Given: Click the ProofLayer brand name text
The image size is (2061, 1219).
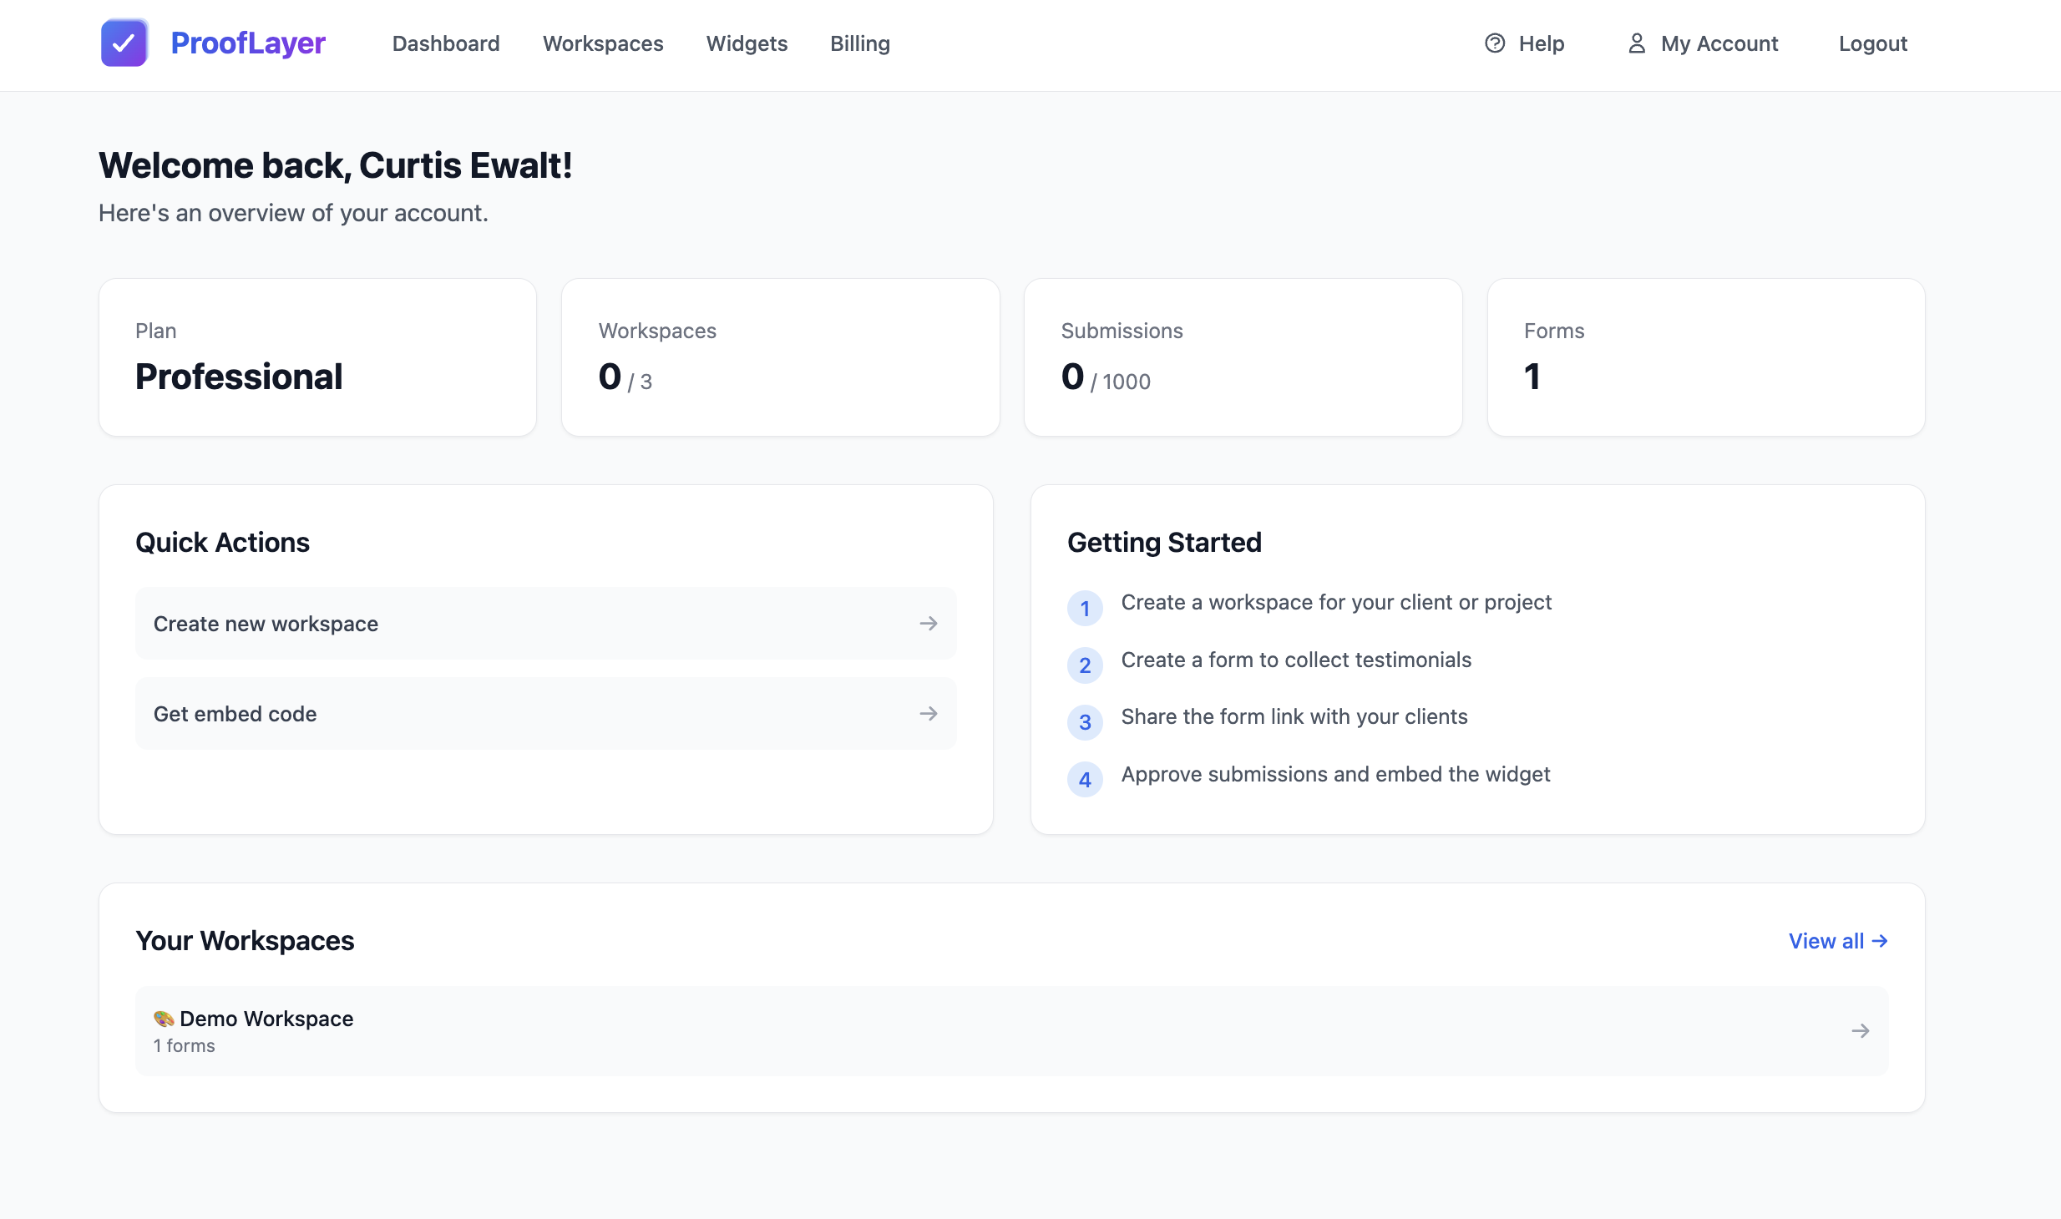Looking at the screenshot, I should point(248,43).
